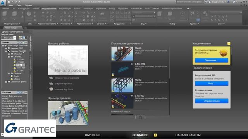Collapse the Область 2 tree node
The height and width of the screenshot is (139, 248).
(9, 57)
